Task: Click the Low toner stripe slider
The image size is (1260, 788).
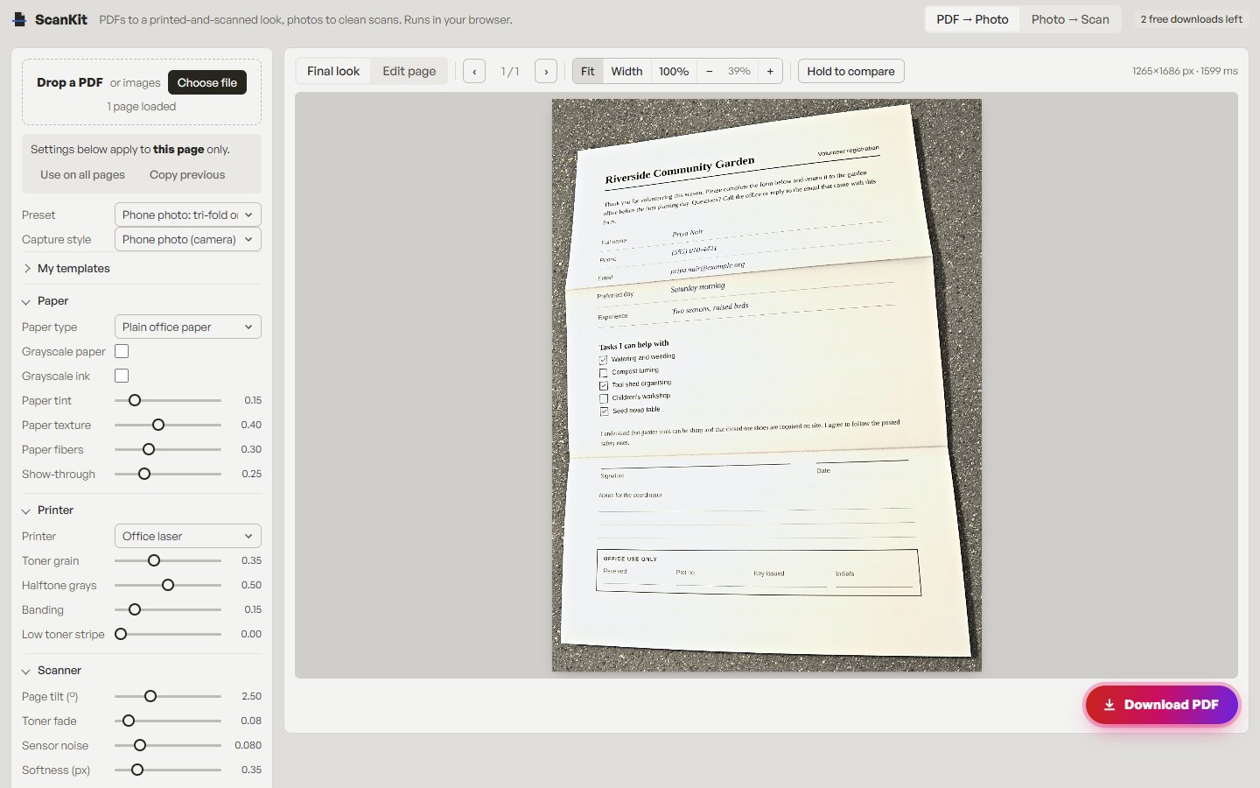Action: [x=168, y=634]
